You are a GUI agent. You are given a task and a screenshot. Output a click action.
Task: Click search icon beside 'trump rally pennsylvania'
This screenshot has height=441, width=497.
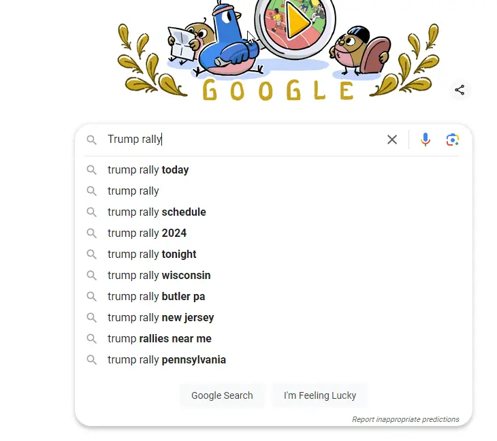tap(91, 360)
